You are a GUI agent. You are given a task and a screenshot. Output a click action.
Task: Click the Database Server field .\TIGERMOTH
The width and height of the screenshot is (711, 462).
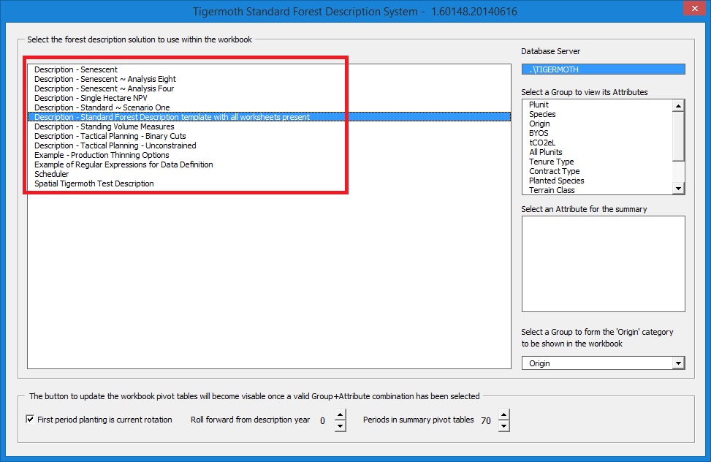click(x=603, y=69)
